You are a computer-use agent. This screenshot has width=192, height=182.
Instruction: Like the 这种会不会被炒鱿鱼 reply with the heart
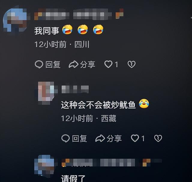(135, 138)
